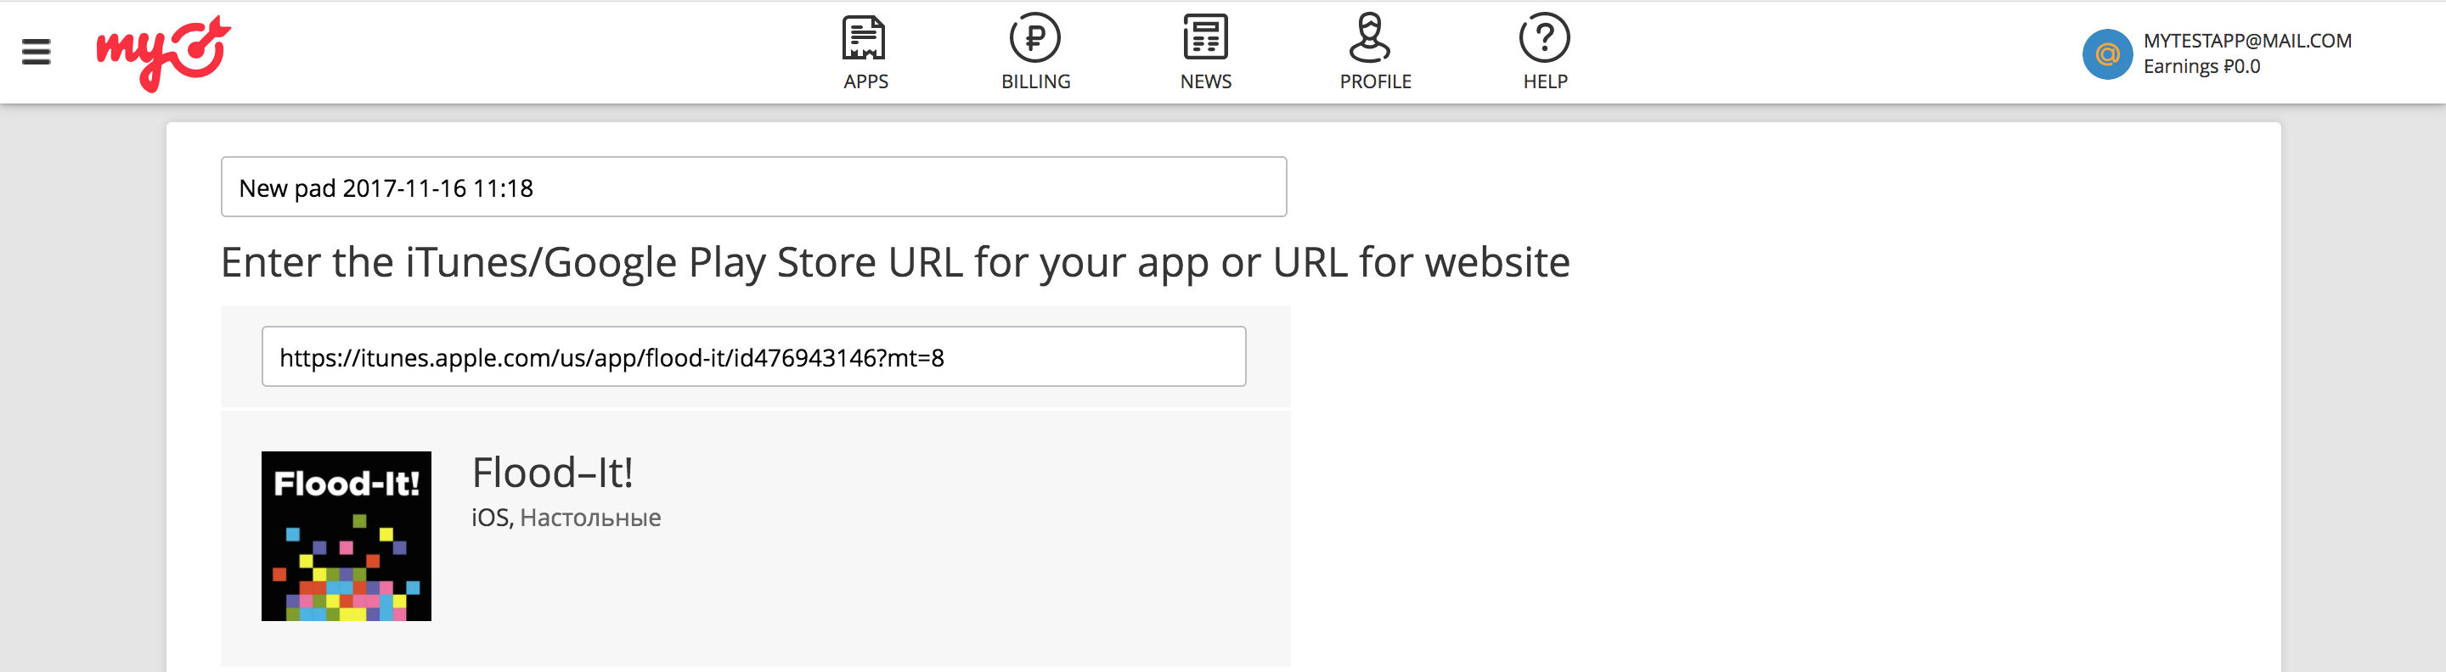Open the hamburger side menu
Screen dimensions: 2446x672
tap(36, 51)
